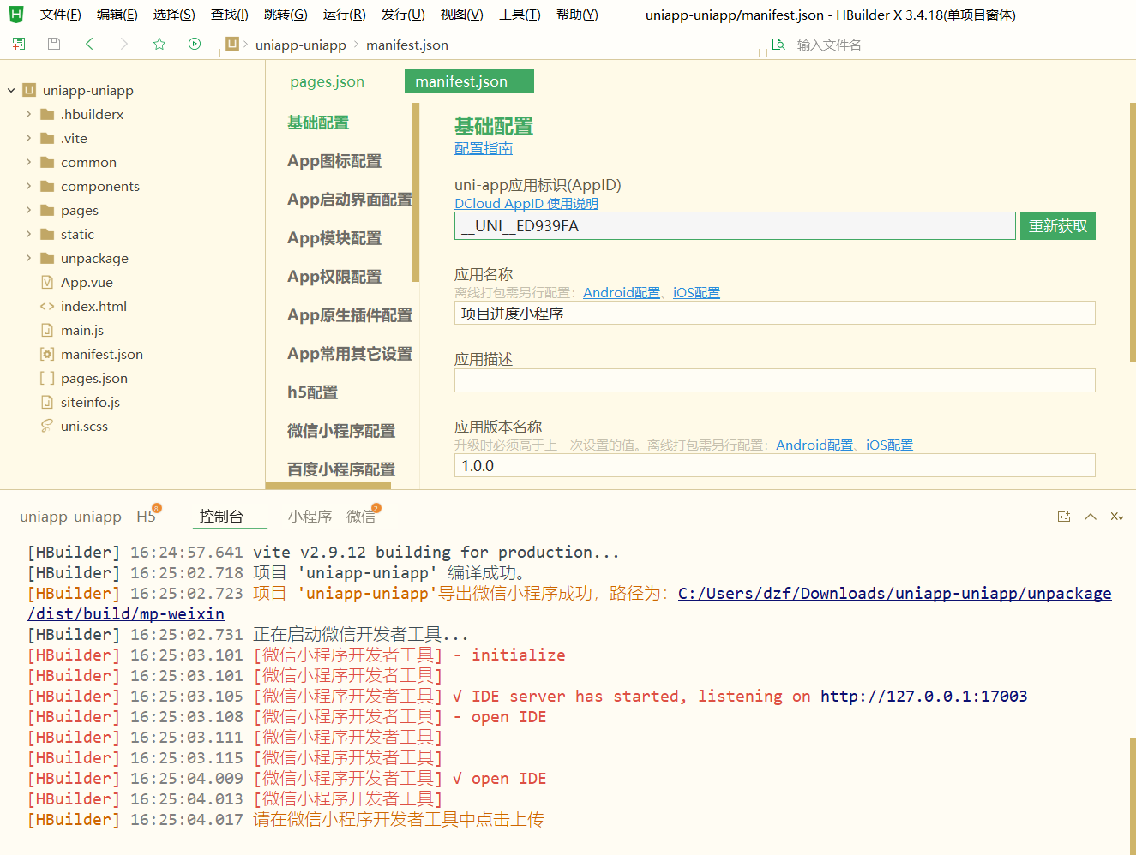Click the main.js file icon
Image resolution: width=1136 pixels, height=855 pixels.
47,330
